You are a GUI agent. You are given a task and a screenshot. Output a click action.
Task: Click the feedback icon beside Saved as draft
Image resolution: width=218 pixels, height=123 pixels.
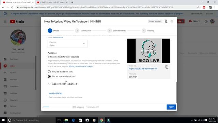(166, 21)
